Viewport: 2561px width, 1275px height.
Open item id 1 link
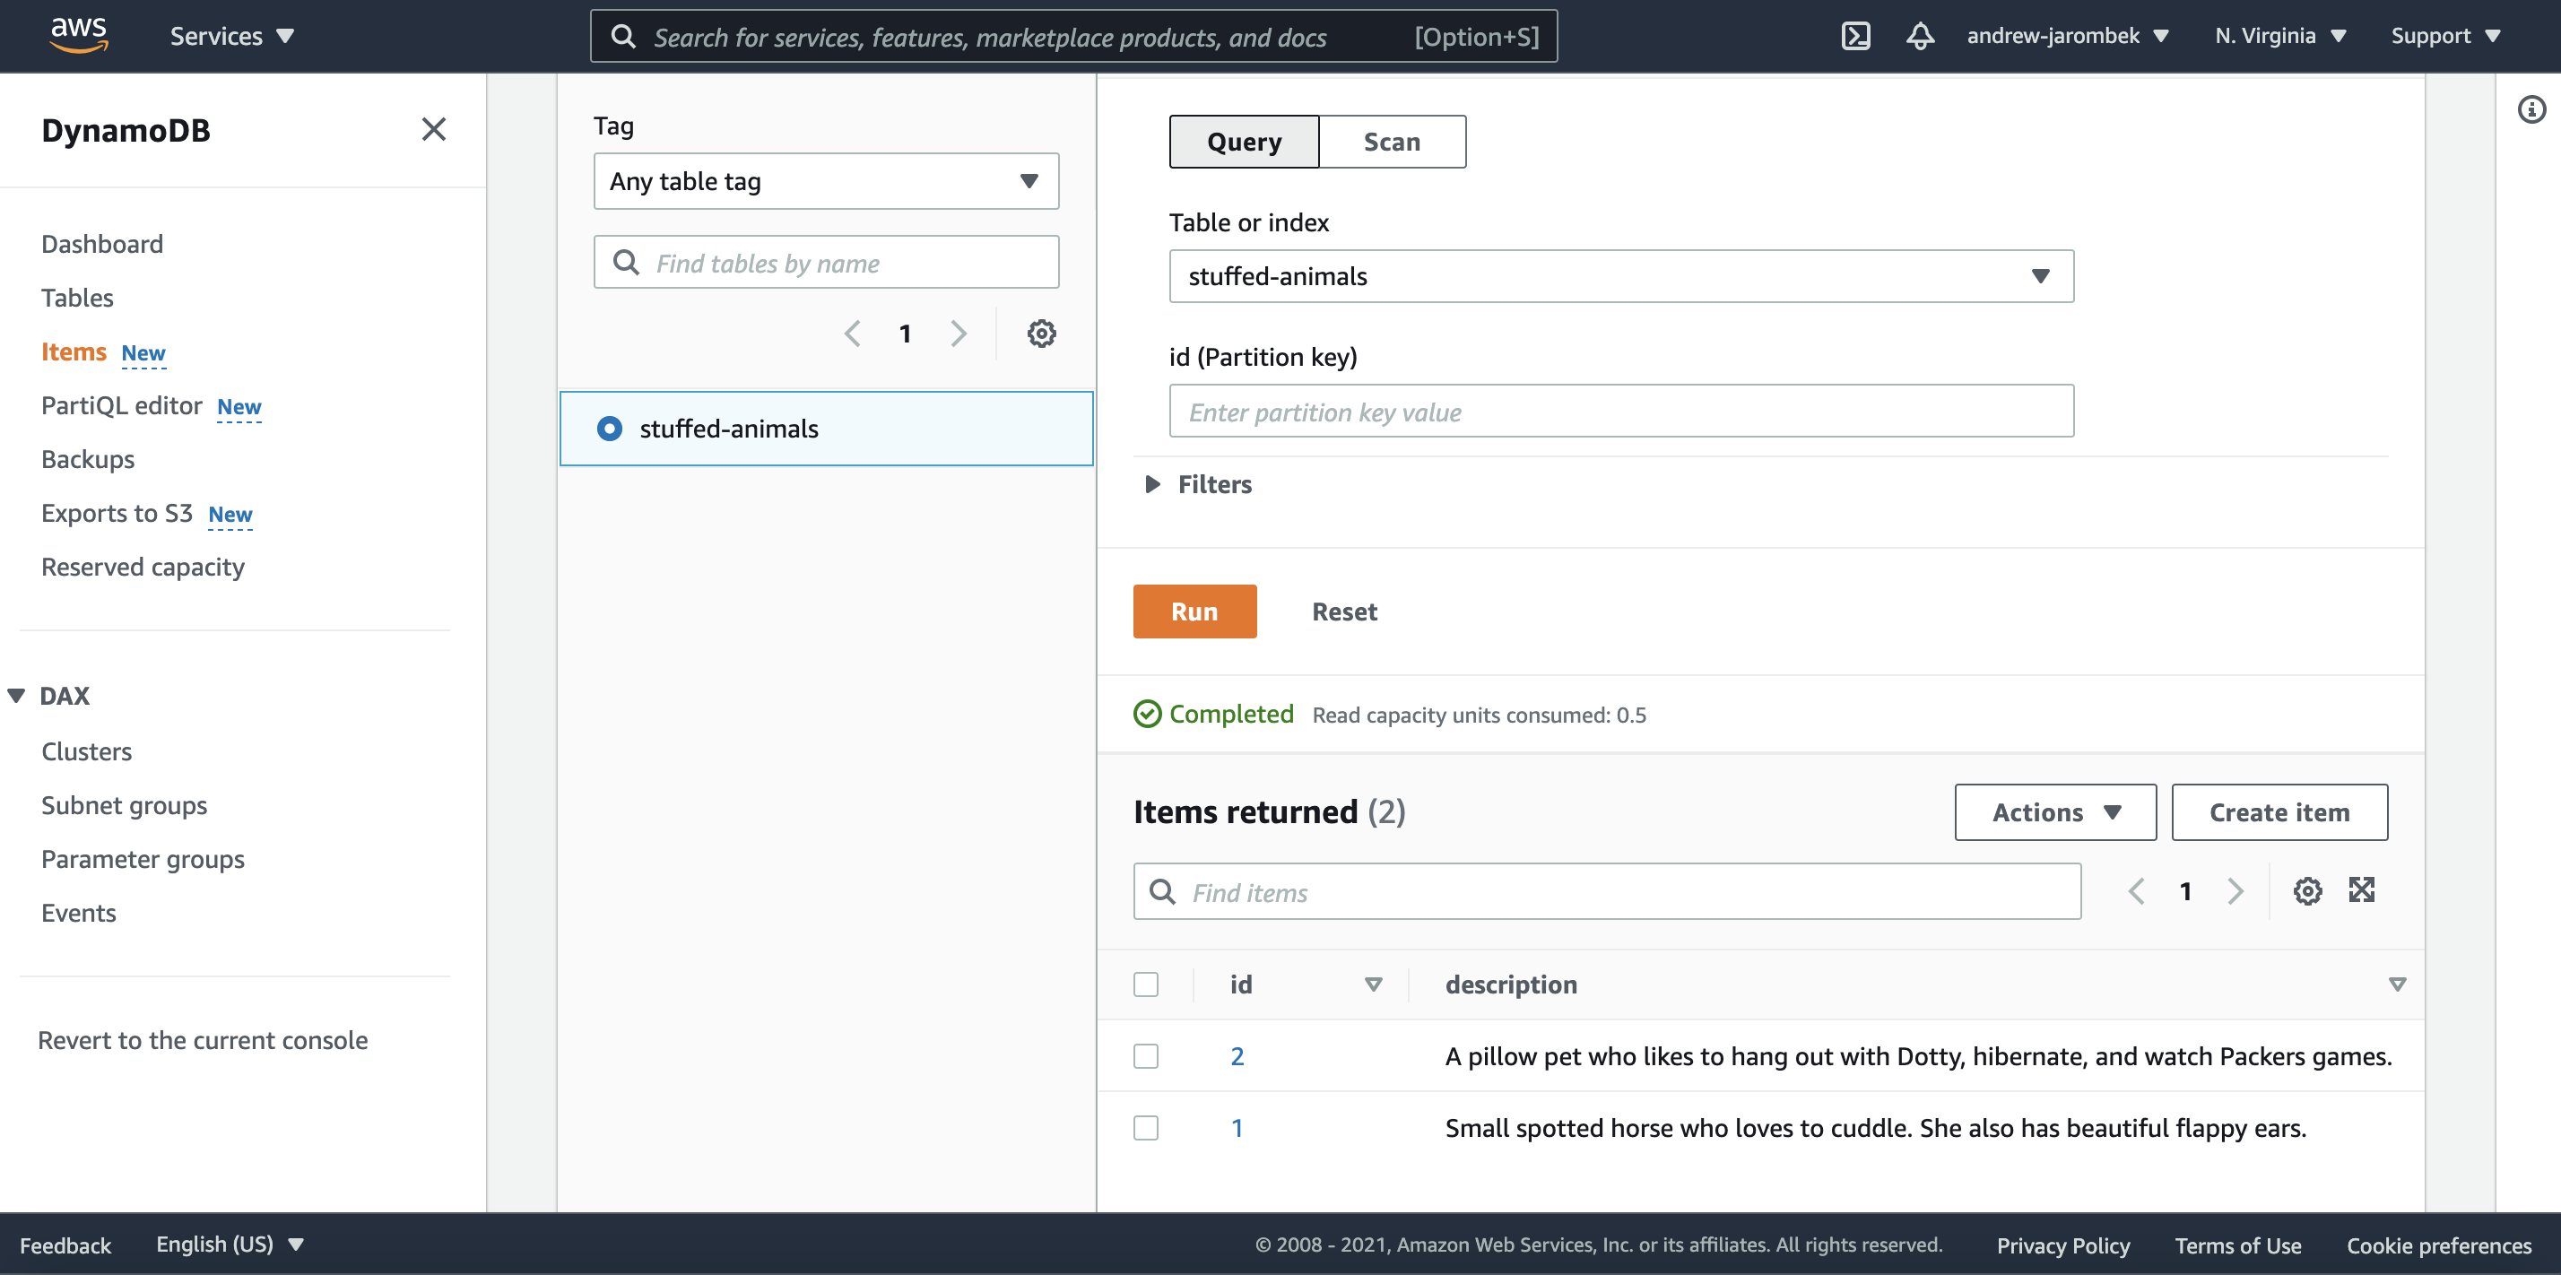[1237, 1127]
